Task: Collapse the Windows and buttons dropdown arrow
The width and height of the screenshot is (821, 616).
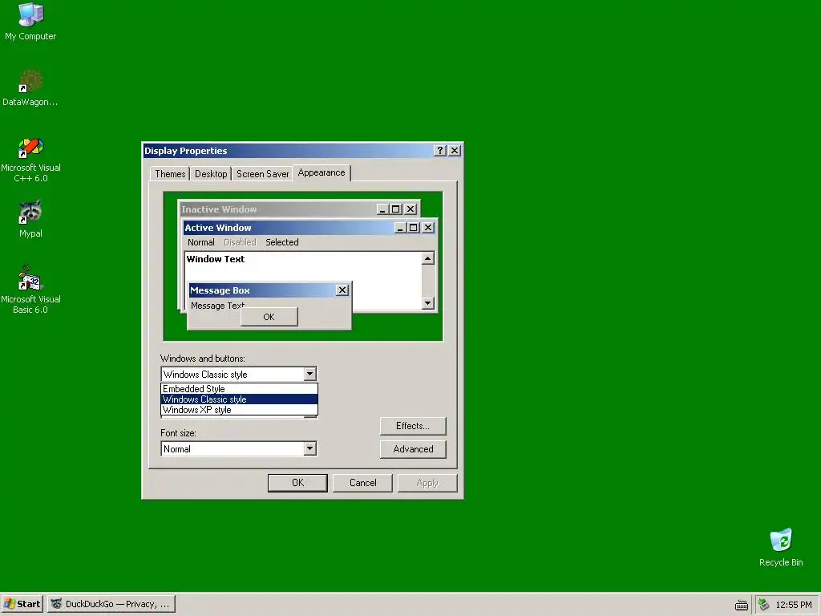Action: pos(310,374)
